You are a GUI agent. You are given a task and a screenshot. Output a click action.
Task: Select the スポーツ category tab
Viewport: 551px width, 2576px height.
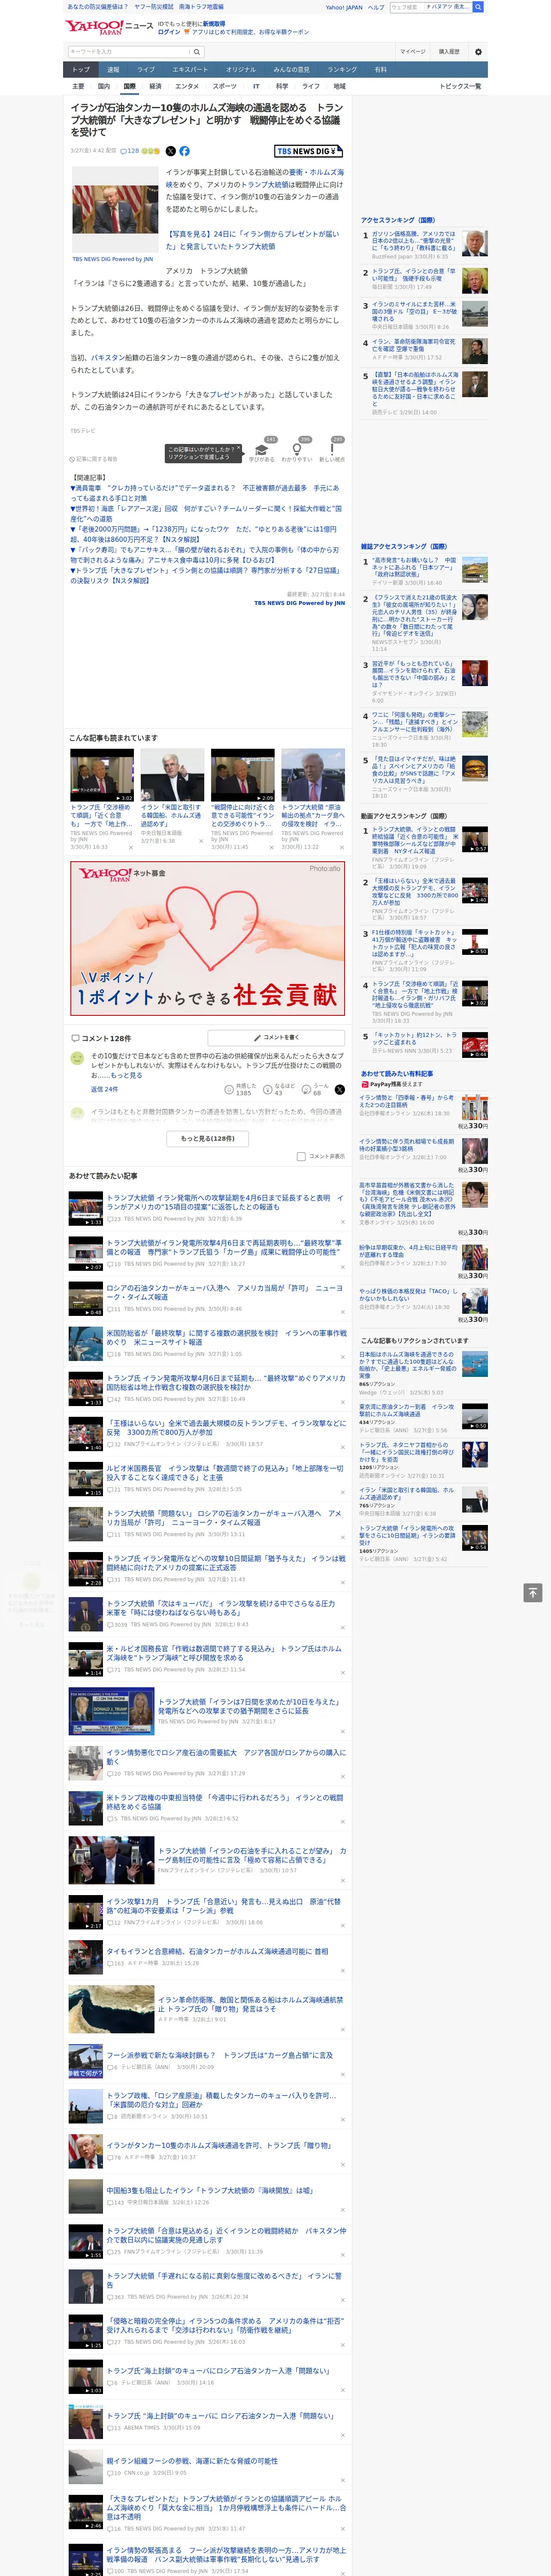[x=225, y=86]
